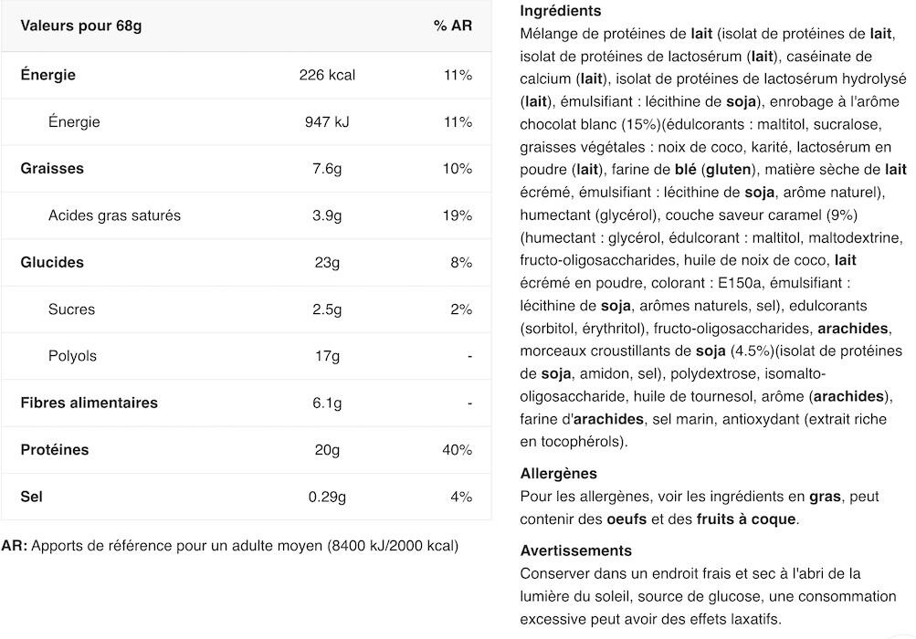The height and width of the screenshot is (639, 916).
Task: Select the 'E150a' colorant text
Action: pos(740,283)
